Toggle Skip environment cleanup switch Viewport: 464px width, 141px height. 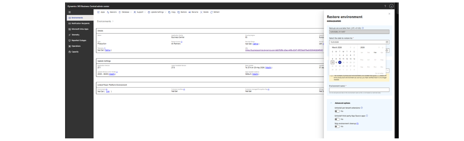coord(337,126)
